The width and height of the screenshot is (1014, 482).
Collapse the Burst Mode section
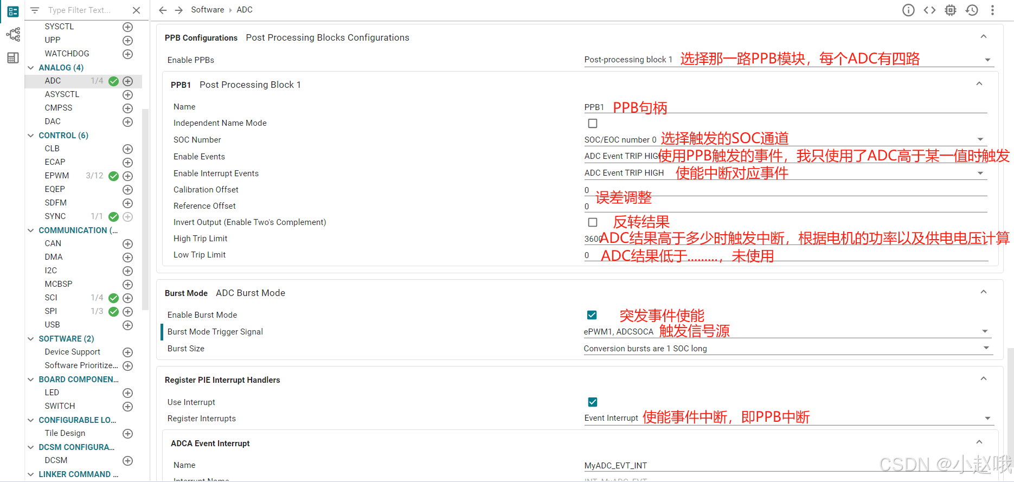[x=984, y=292]
